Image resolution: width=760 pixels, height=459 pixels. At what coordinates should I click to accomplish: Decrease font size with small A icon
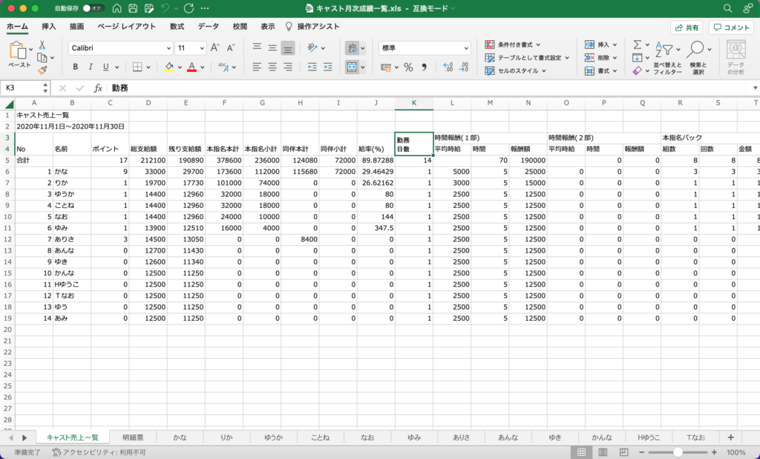[231, 48]
